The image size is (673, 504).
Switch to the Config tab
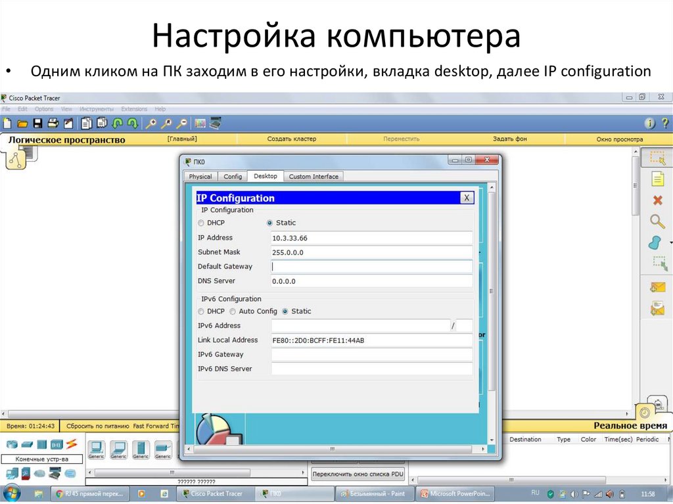(233, 177)
